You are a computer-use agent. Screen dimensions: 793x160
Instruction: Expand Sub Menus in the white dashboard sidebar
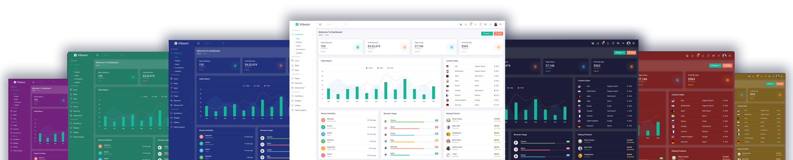pyautogui.click(x=302, y=96)
